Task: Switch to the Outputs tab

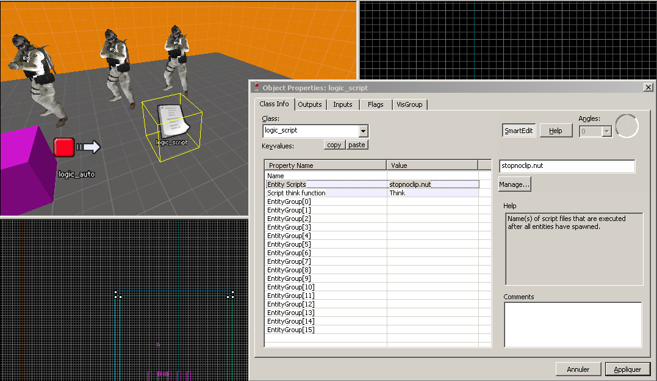Action: (x=310, y=104)
